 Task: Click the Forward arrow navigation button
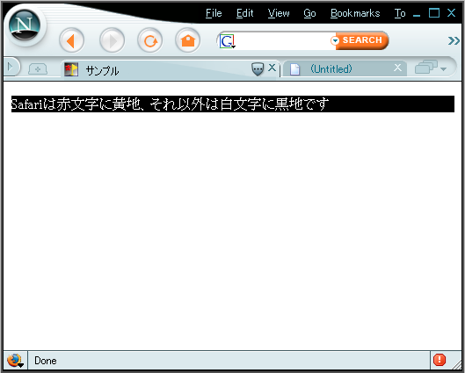112,40
